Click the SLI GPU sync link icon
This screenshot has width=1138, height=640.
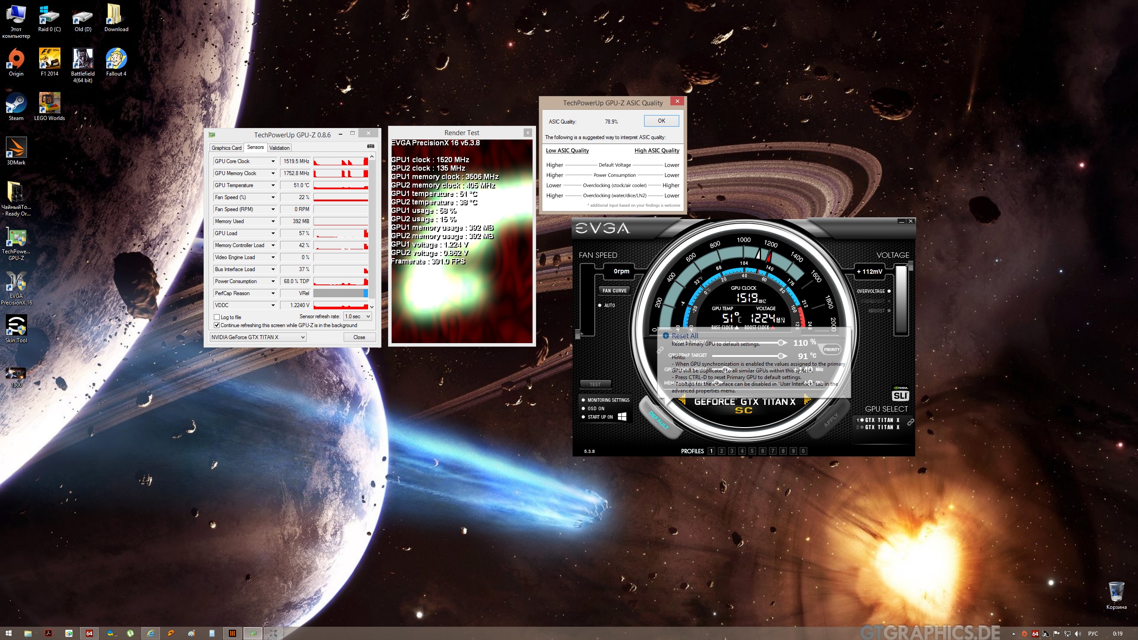click(x=910, y=422)
